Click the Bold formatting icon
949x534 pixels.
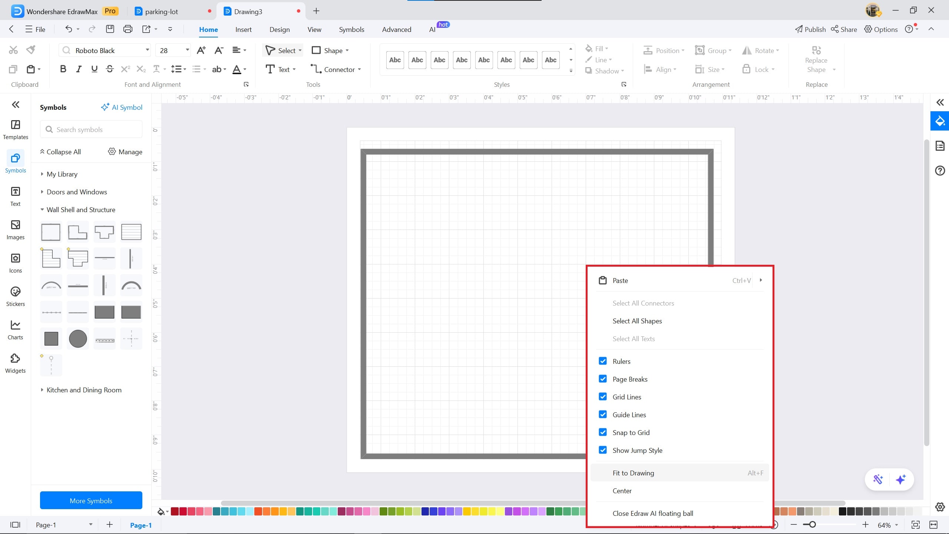[x=63, y=69]
